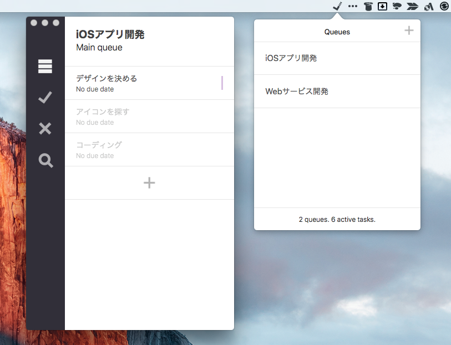451x345 pixels.
Task: Add a new task with plus button
Action: (149, 183)
